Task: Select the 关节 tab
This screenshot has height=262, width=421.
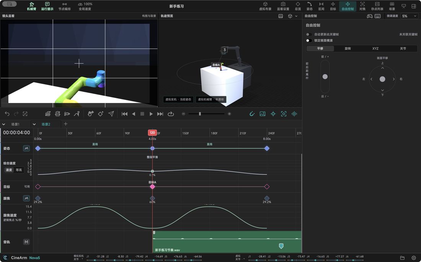Action: (403, 48)
